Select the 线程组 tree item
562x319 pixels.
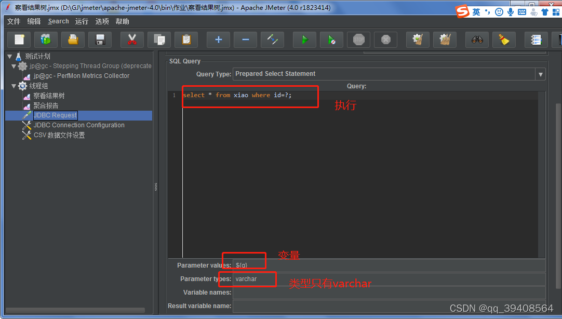39,86
